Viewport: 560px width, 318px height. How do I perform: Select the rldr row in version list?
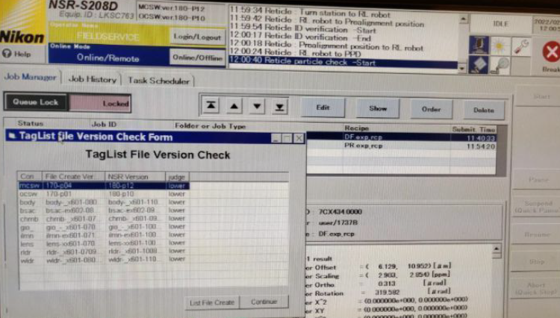point(104,252)
